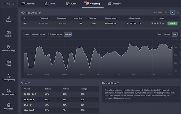Switch currency display to Bitcoin (B)
Screen dimensions: 181x114
pyautogui.click(x=172, y=12)
